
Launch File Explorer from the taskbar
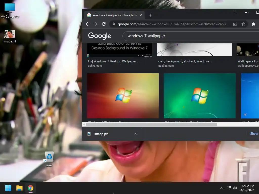19,188
